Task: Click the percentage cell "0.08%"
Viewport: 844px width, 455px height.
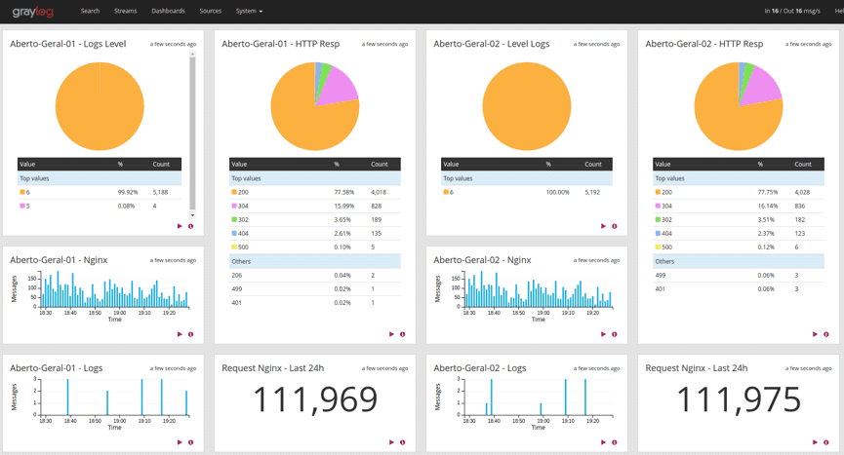Action: [126, 206]
